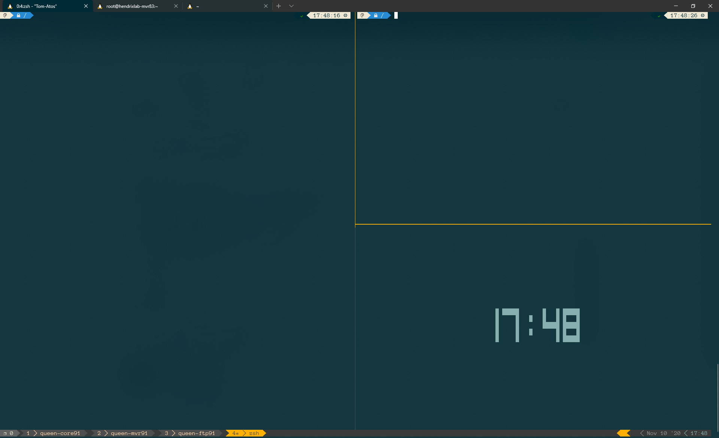Screen dimensions: 719x438
Task: Click the large 17:48 tmux clock
Action: pos(537,325)
